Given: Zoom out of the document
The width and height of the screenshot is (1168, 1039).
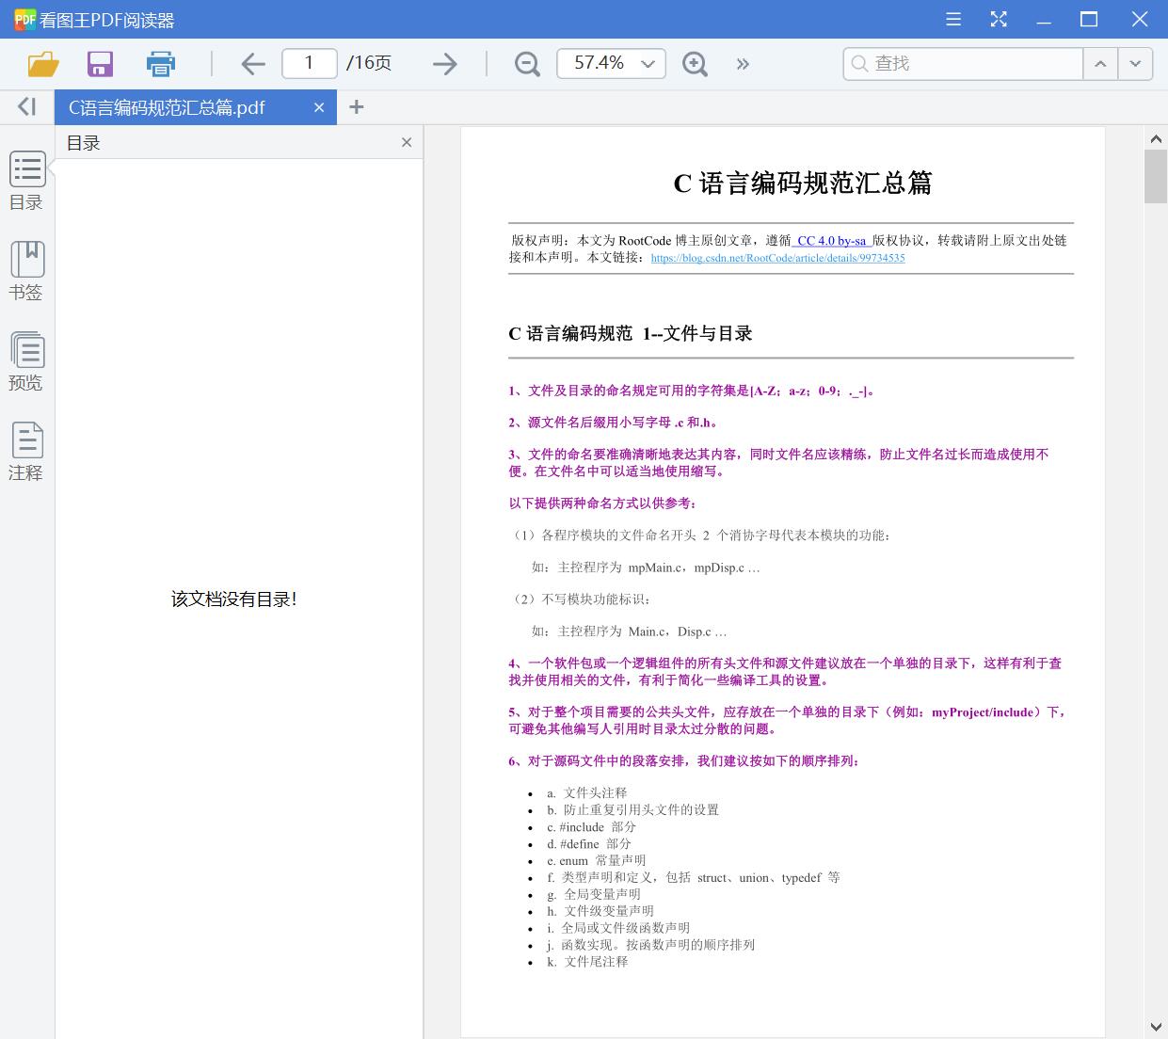Looking at the screenshot, I should 526,63.
